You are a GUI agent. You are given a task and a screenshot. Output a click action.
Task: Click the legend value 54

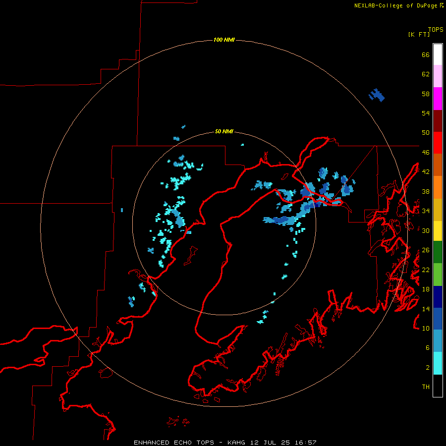click(426, 113)
